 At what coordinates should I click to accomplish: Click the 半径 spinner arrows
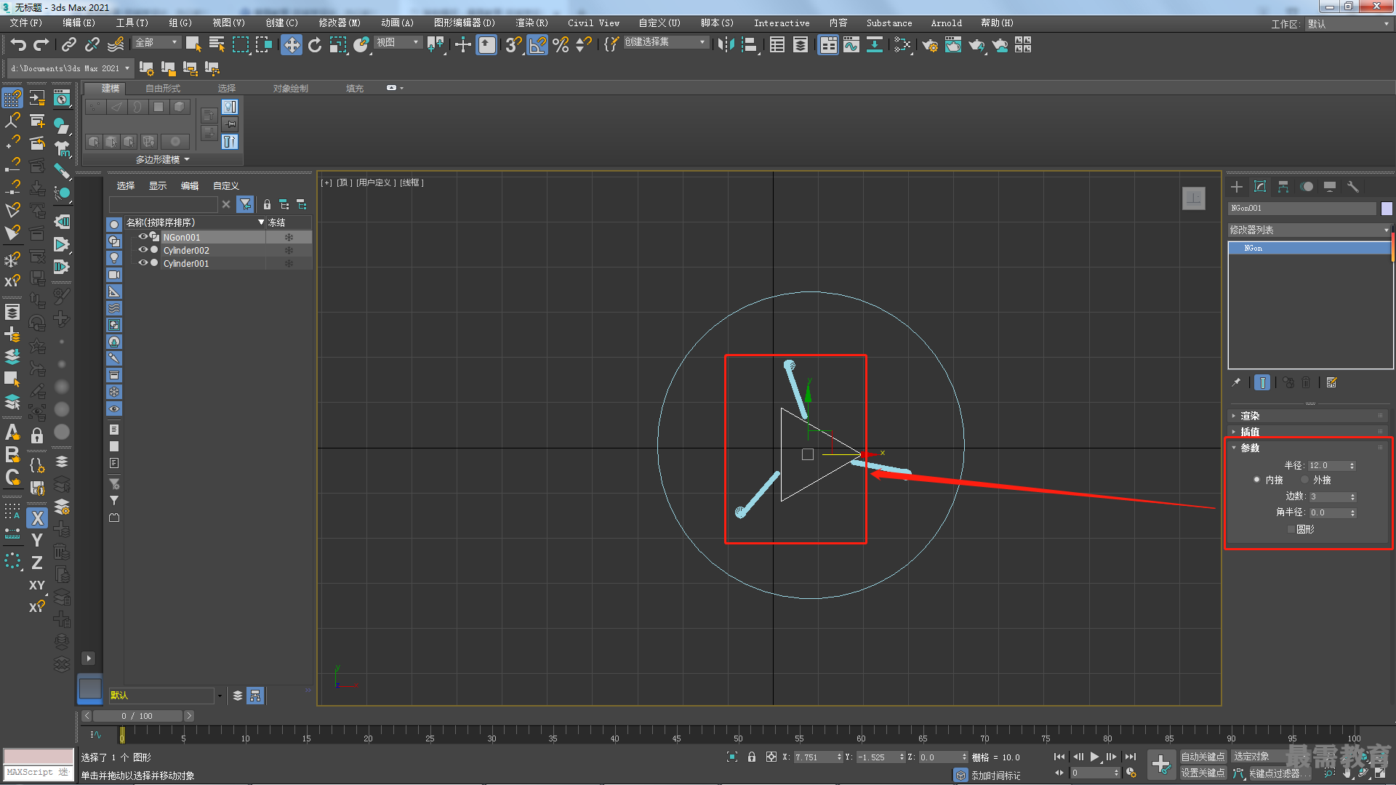[x=1352, y=465]
